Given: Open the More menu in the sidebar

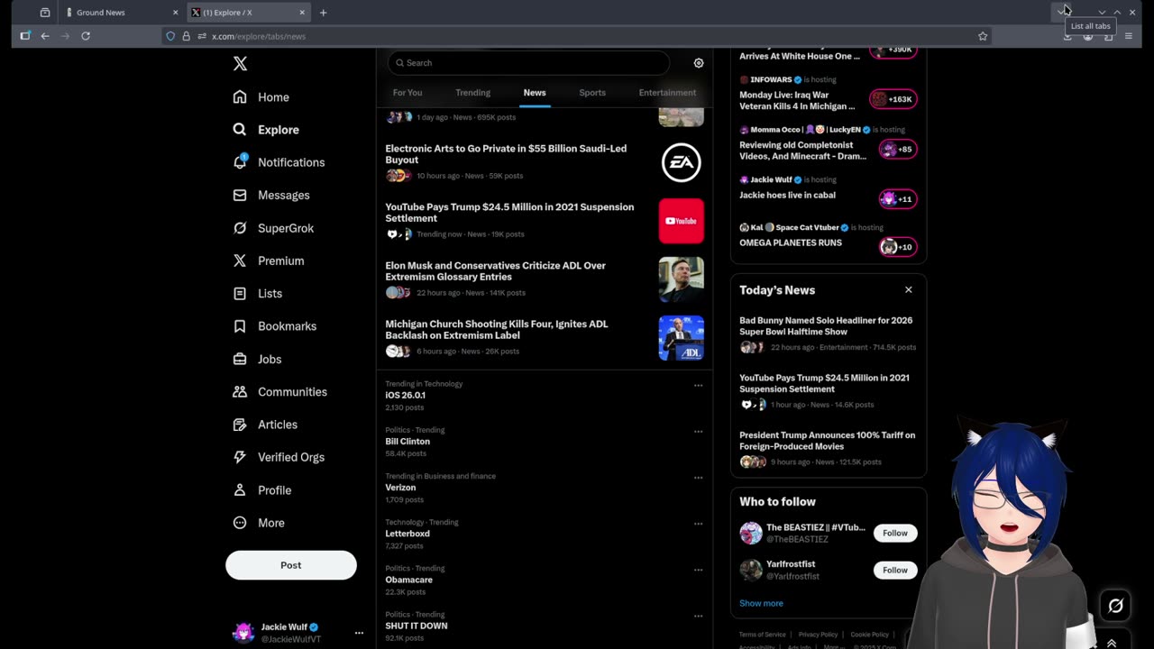Looking at the screenshot, I should point(259,523).
